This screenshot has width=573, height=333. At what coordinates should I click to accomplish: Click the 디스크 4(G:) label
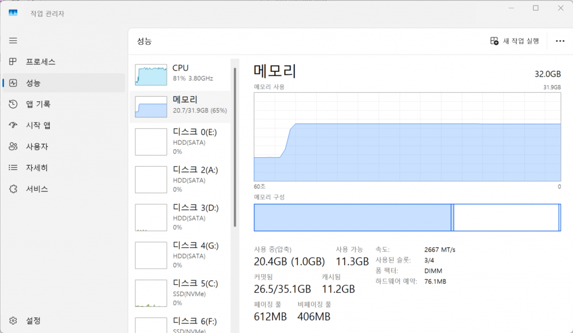(195, 246)
